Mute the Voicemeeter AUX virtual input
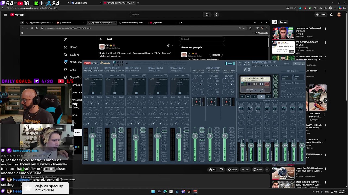348x195 pixels. pyautogui.click(x=217, y=160)
